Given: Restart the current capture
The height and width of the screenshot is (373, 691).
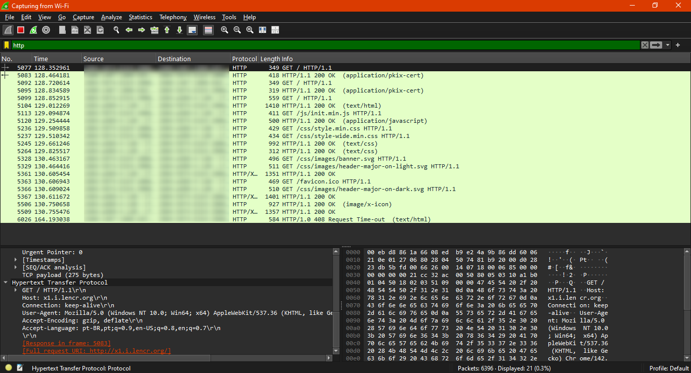Looking at the screenshot, I should point(33,30).
